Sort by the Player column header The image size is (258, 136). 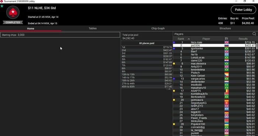[x=206, y=39]
